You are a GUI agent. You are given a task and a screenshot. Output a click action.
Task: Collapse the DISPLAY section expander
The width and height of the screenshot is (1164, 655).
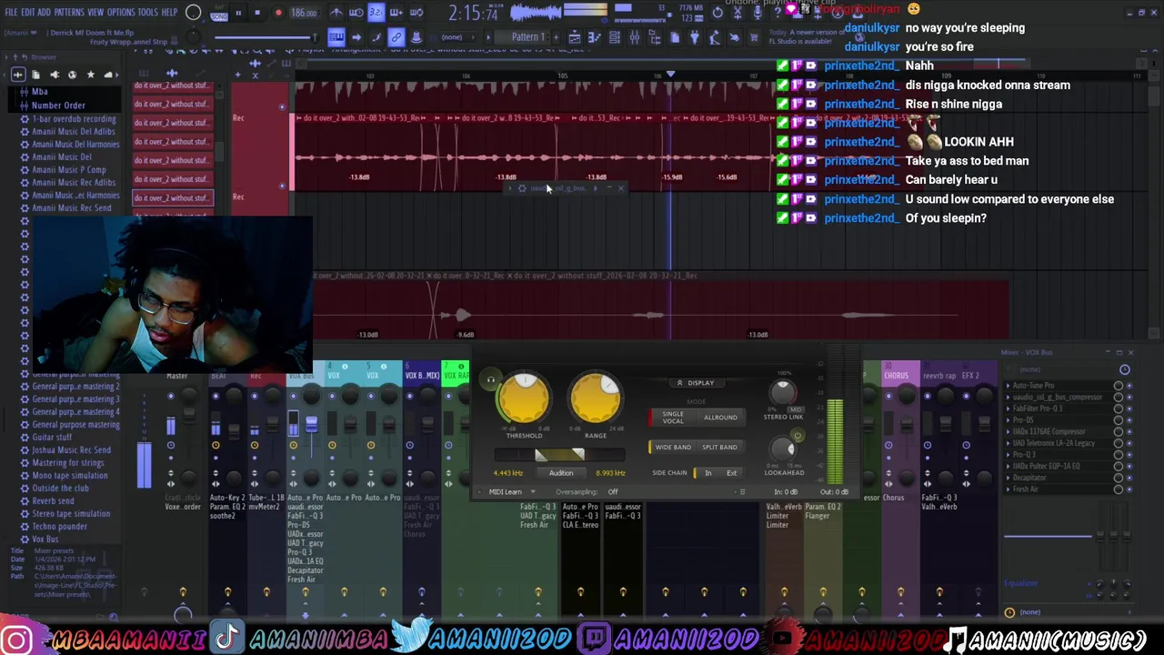695,383
